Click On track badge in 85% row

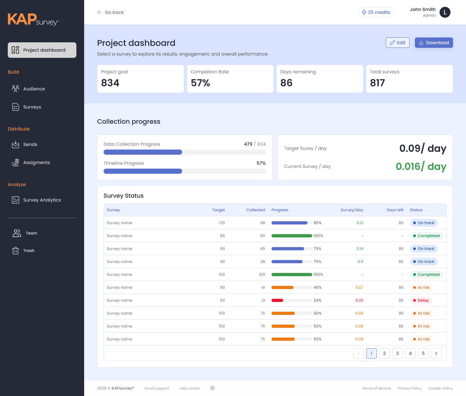(424, 223)
